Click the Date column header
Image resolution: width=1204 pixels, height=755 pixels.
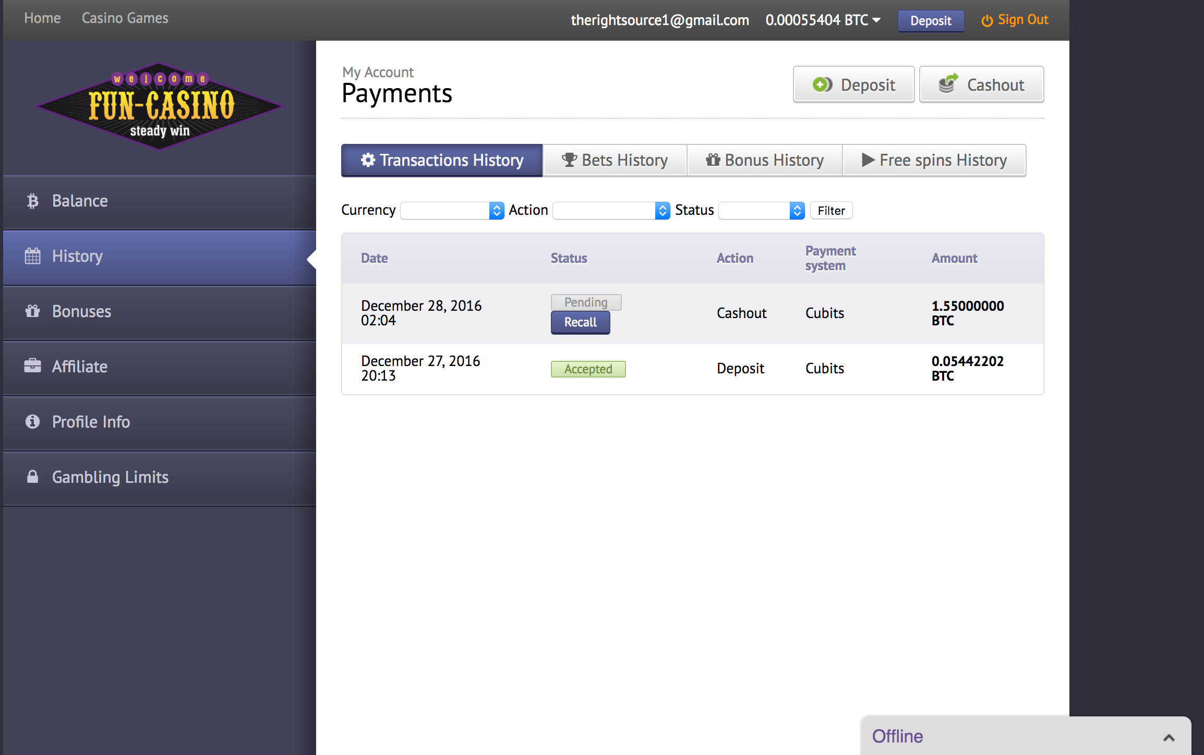click(x=375, y=258)
